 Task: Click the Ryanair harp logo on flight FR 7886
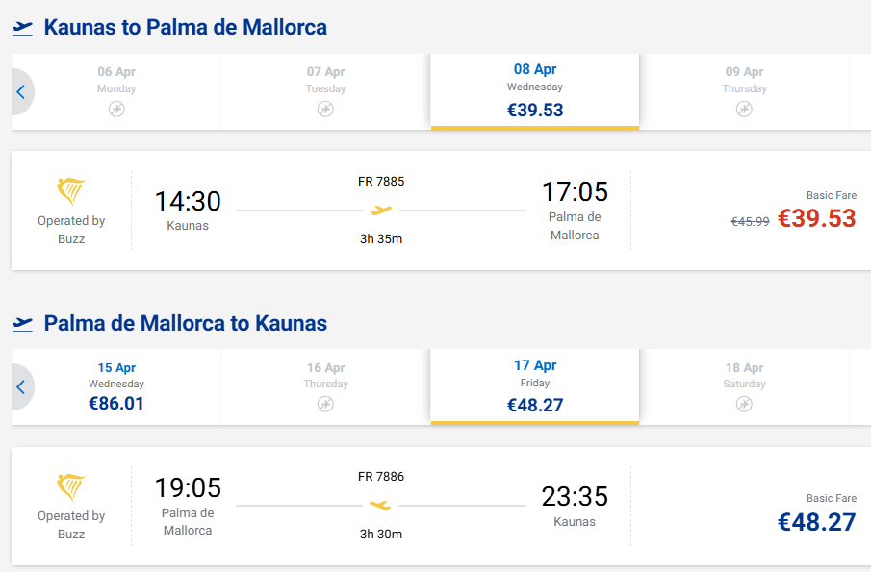(x=71, y=486)
